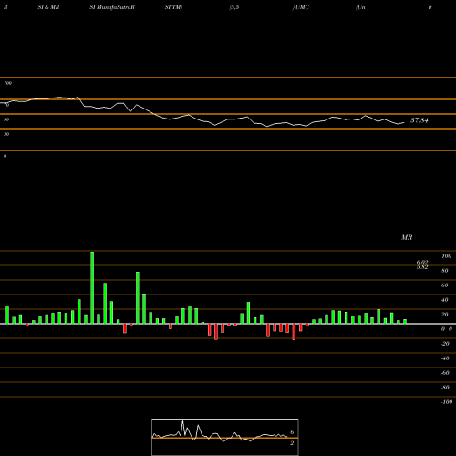Click the 'SI & MR' header text
Screen dimensions: 456x456
coord(48,7)
